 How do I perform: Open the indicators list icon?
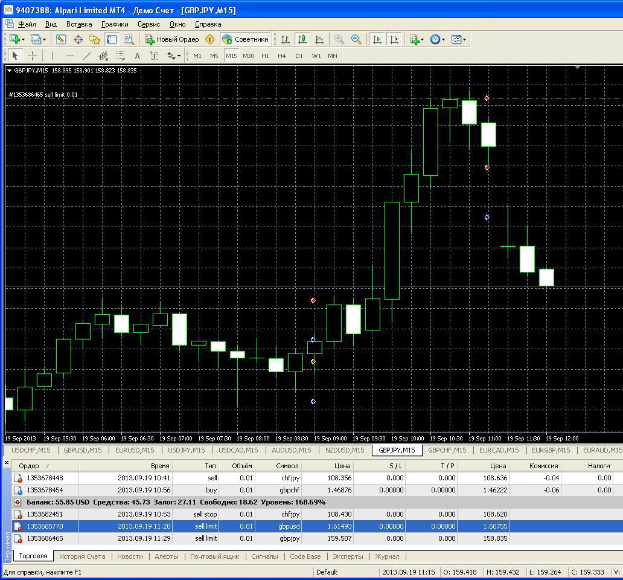414,39
